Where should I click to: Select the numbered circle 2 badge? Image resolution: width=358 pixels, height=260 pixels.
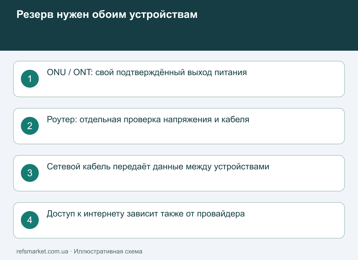tap(30, 126)
